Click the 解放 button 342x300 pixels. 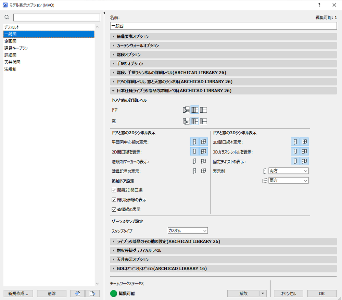point(243,294)
